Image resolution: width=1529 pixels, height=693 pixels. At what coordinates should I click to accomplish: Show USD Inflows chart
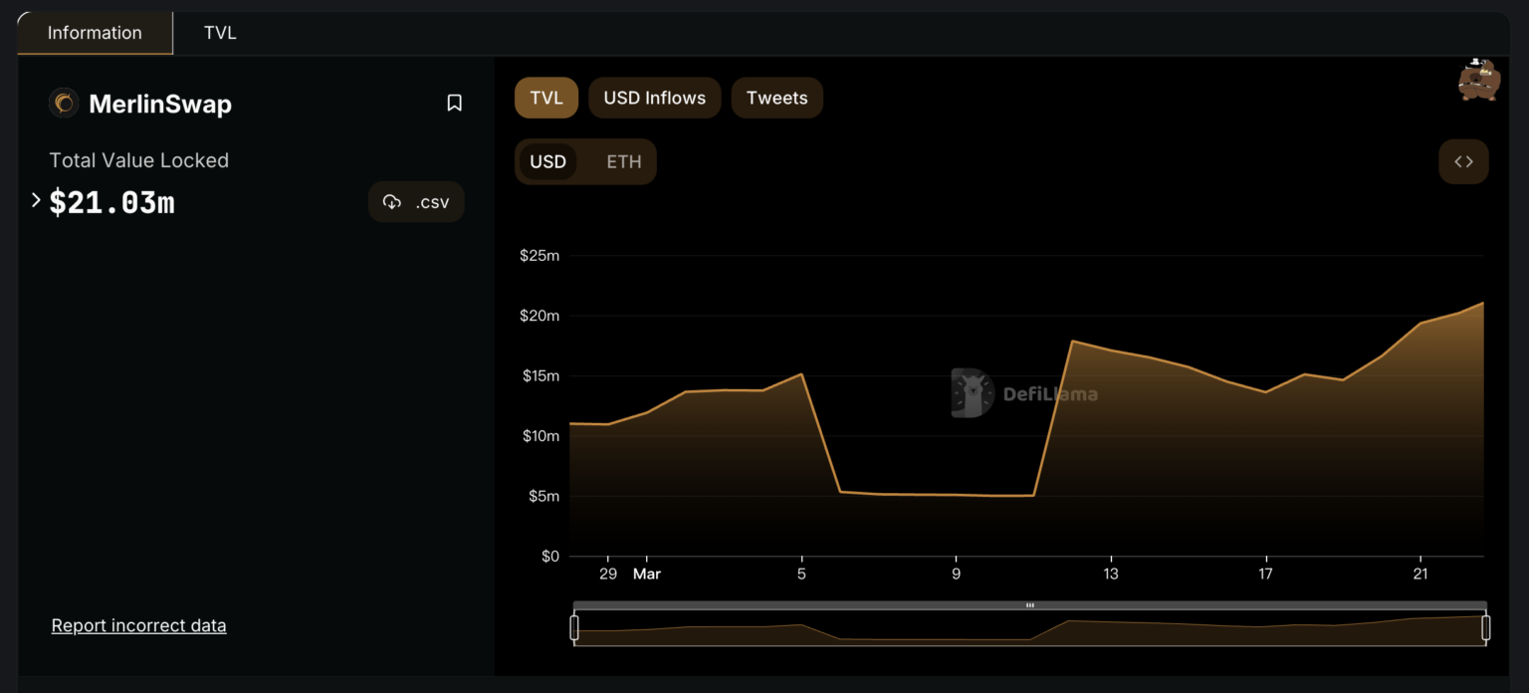tap(654, 97)
